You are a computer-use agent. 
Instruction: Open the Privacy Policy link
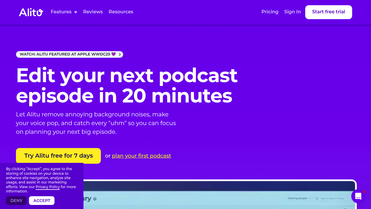(x=48, y=187)
